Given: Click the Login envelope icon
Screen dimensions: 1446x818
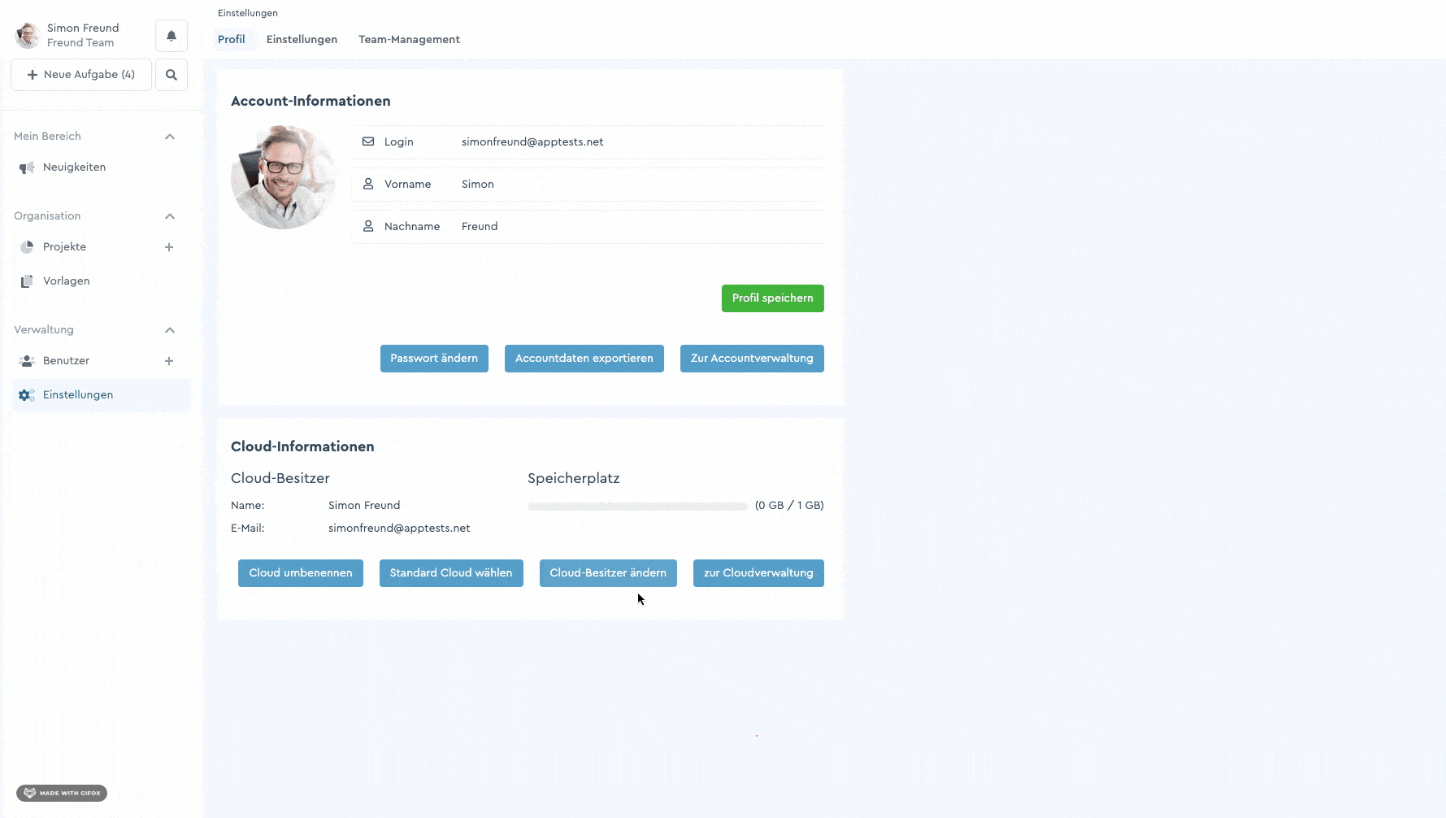Looking at the screenshot, I should coord(368,141).
